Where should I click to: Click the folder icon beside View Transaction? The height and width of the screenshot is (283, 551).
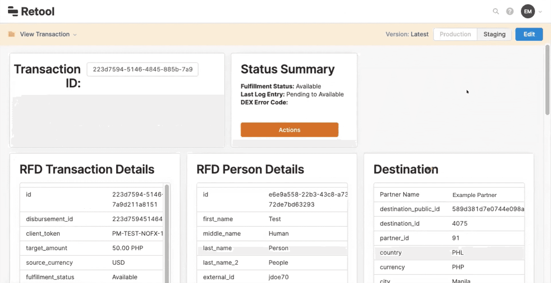pyautogui.click(x=11, y=34)
